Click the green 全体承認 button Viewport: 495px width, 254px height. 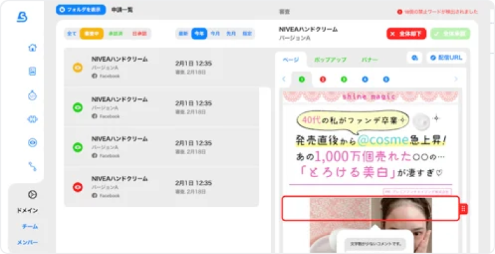450,34
